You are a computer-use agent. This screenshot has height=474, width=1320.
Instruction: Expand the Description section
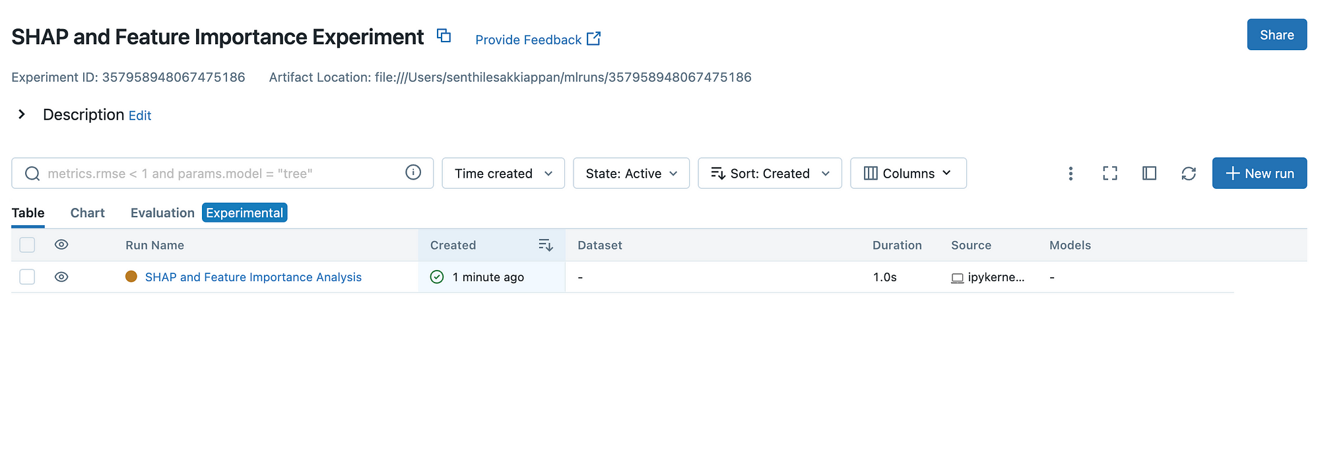tap(22, 114)
